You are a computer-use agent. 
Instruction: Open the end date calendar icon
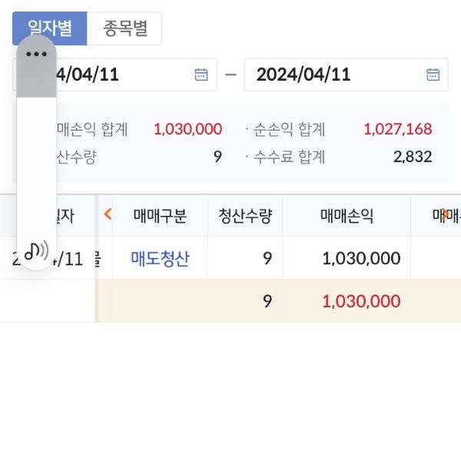click(x=433, y=75)
